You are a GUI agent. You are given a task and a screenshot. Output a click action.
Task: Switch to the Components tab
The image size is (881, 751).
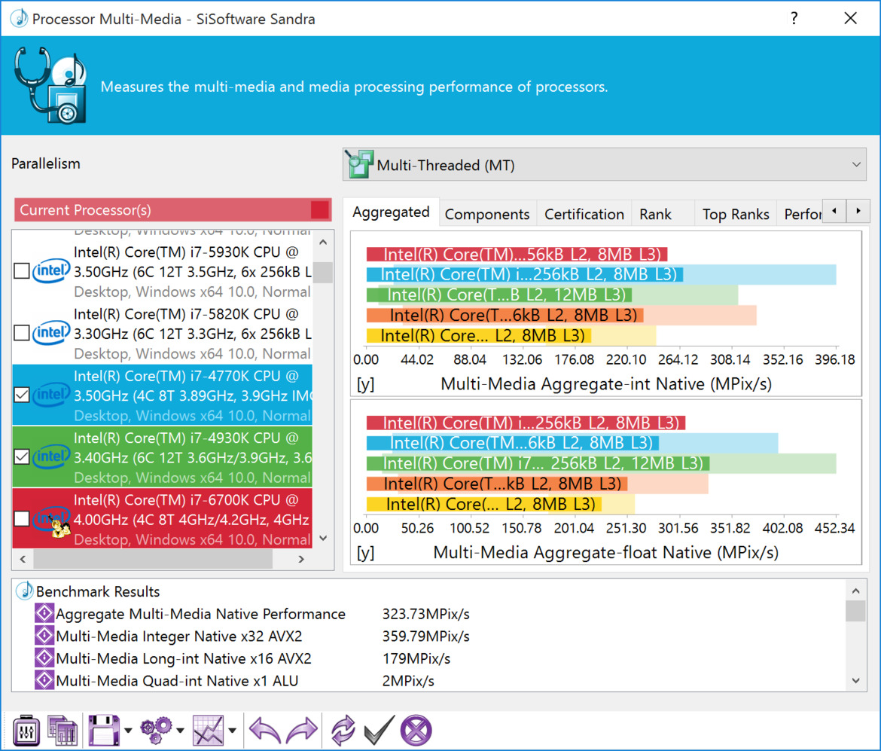487,214
